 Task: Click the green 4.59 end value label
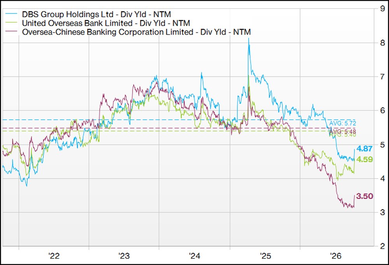point(364,159)
